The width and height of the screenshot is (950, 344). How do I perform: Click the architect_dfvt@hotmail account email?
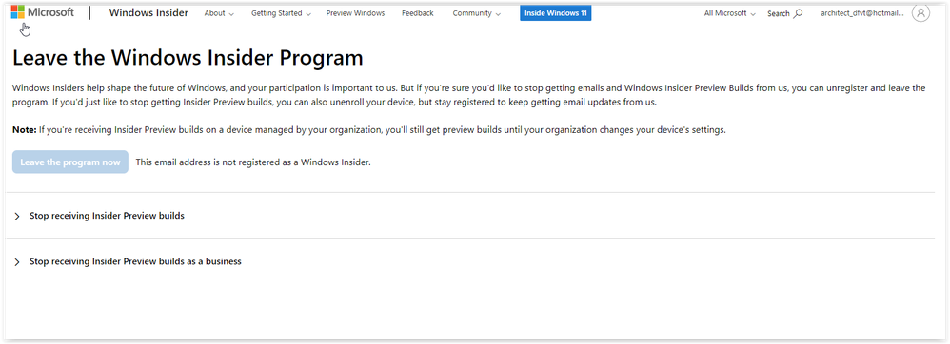tap(862, 13)
